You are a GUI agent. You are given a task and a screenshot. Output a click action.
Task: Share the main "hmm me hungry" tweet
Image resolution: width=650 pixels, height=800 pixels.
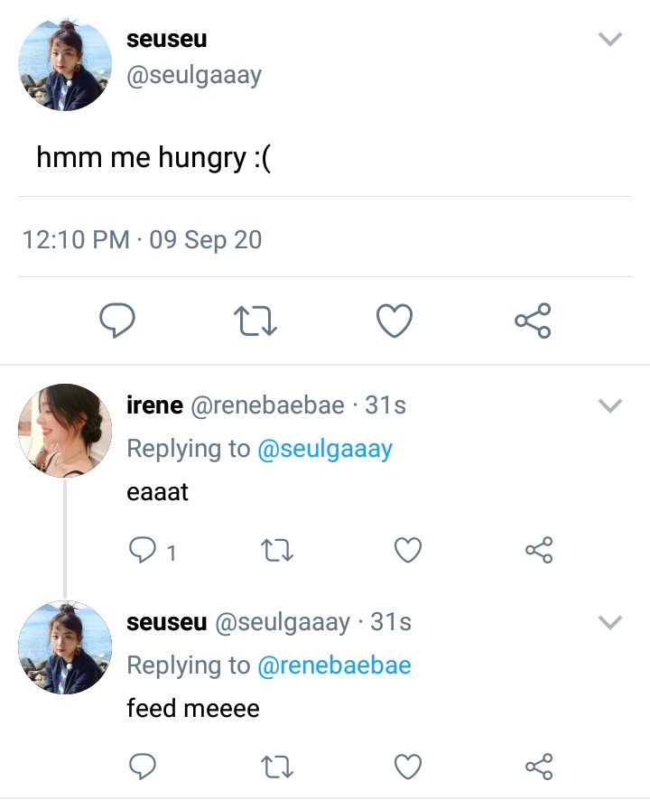pyautogui.click(x=534, y=321)
